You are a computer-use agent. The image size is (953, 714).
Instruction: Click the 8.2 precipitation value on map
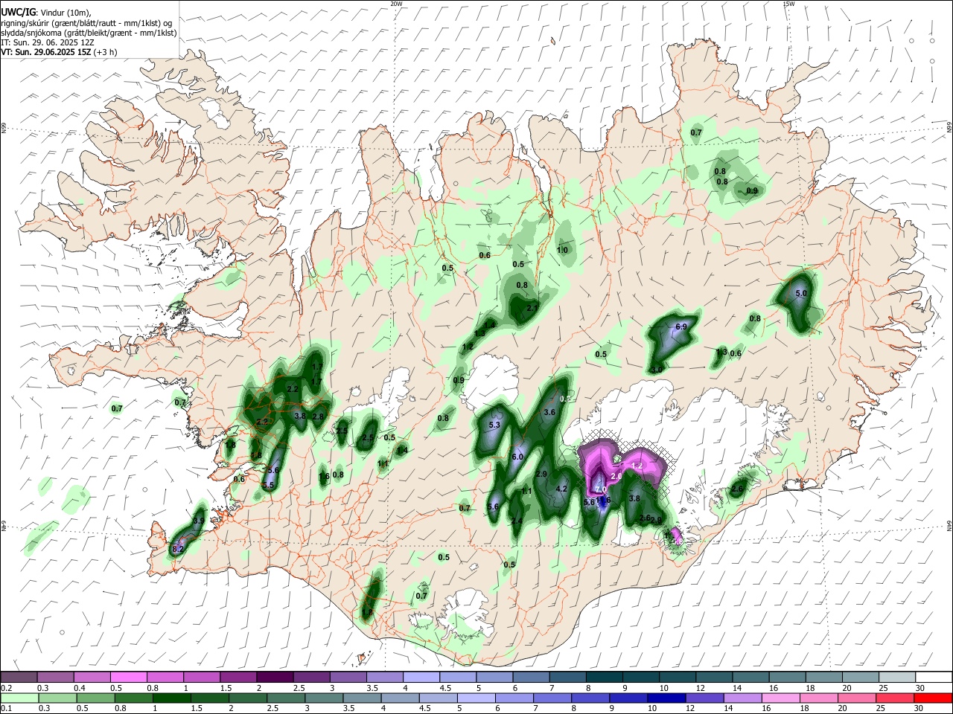click(x=178, y=549)
